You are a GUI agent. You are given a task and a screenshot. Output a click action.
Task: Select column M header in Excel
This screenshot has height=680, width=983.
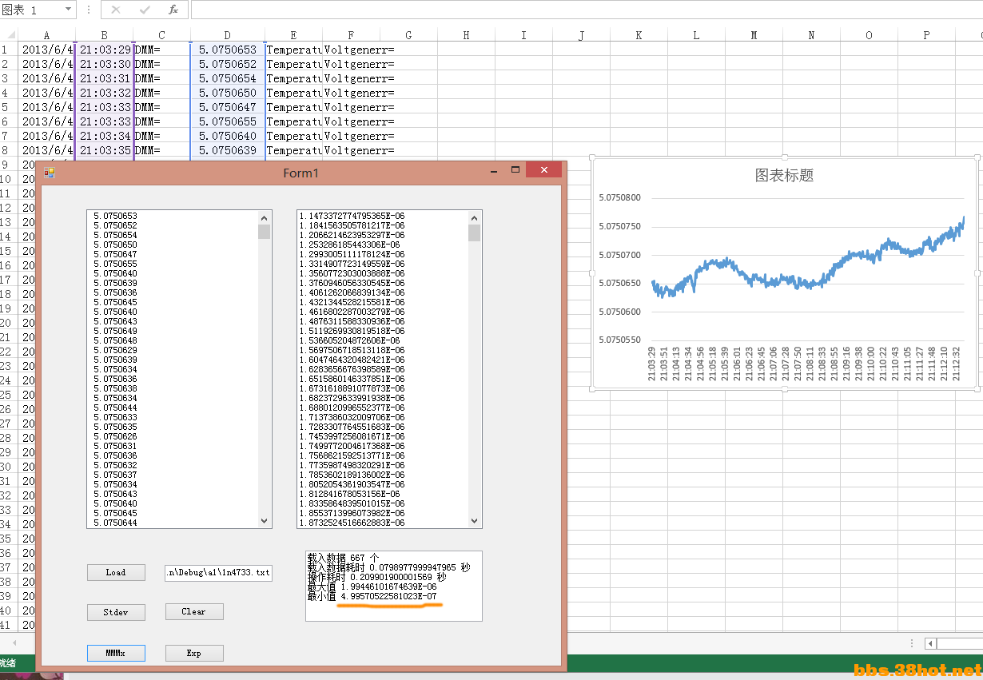(x=754, y=35)
